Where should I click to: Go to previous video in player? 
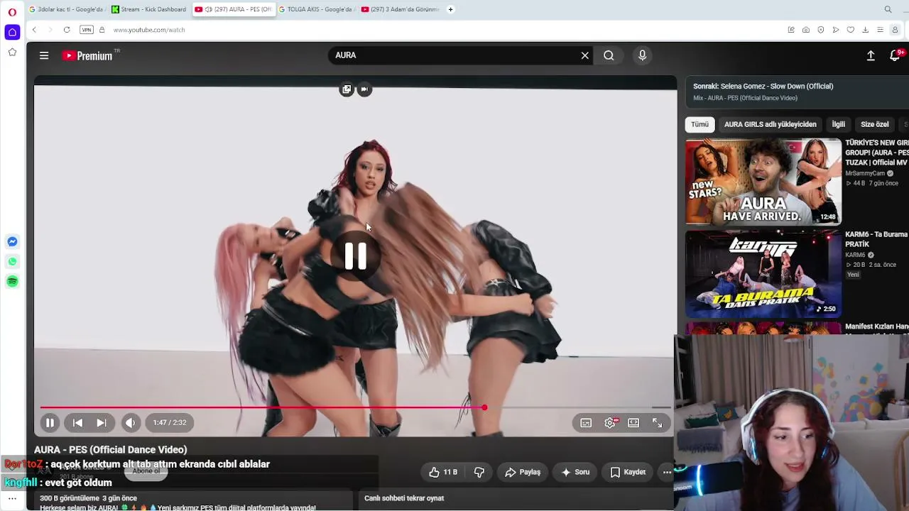pos(77,423)
